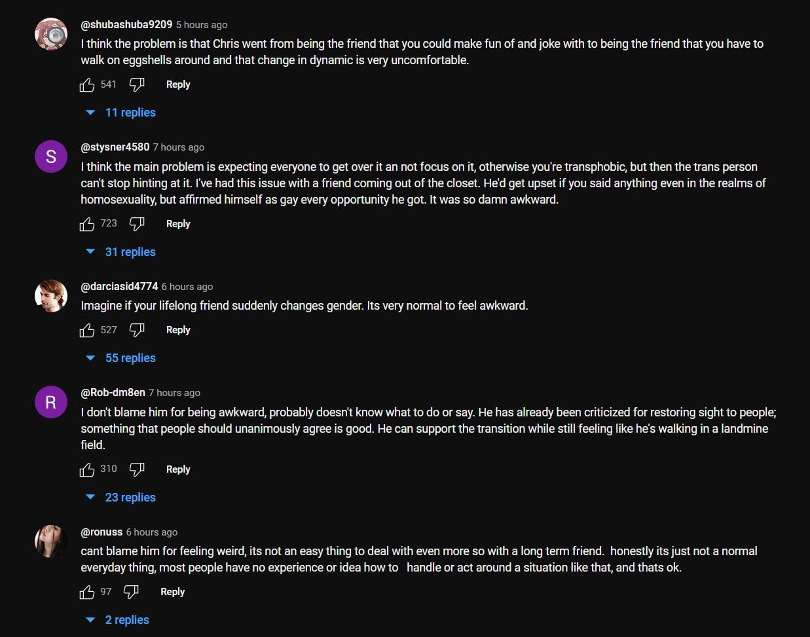Open the 55 replies under @darciasid4774
The height and width of the screenshot is (637, 810).
coord(130,357)
